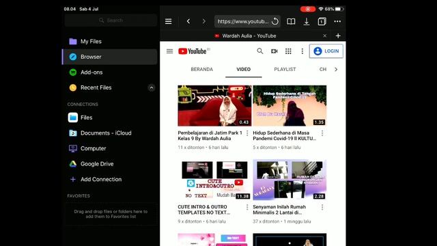Select Browser in the sidebar
The width and height of the screenshot is (437, 246).
[x=109, y=57]
